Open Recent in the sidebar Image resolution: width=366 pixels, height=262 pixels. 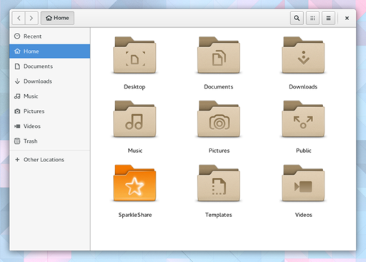point(50,36)
